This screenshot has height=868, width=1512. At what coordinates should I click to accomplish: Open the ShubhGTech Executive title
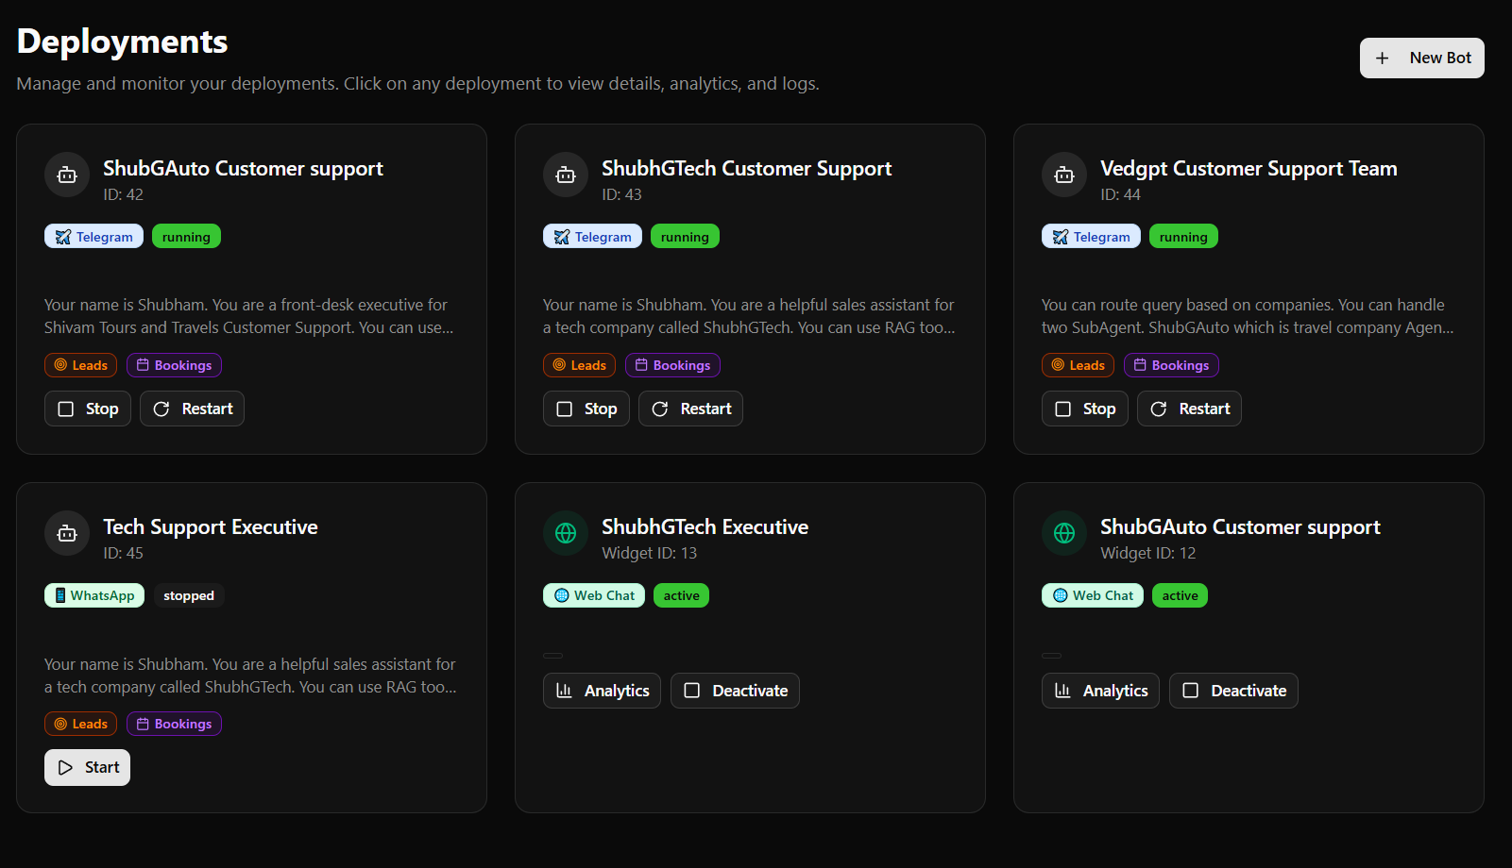click(x=705, y=526)
